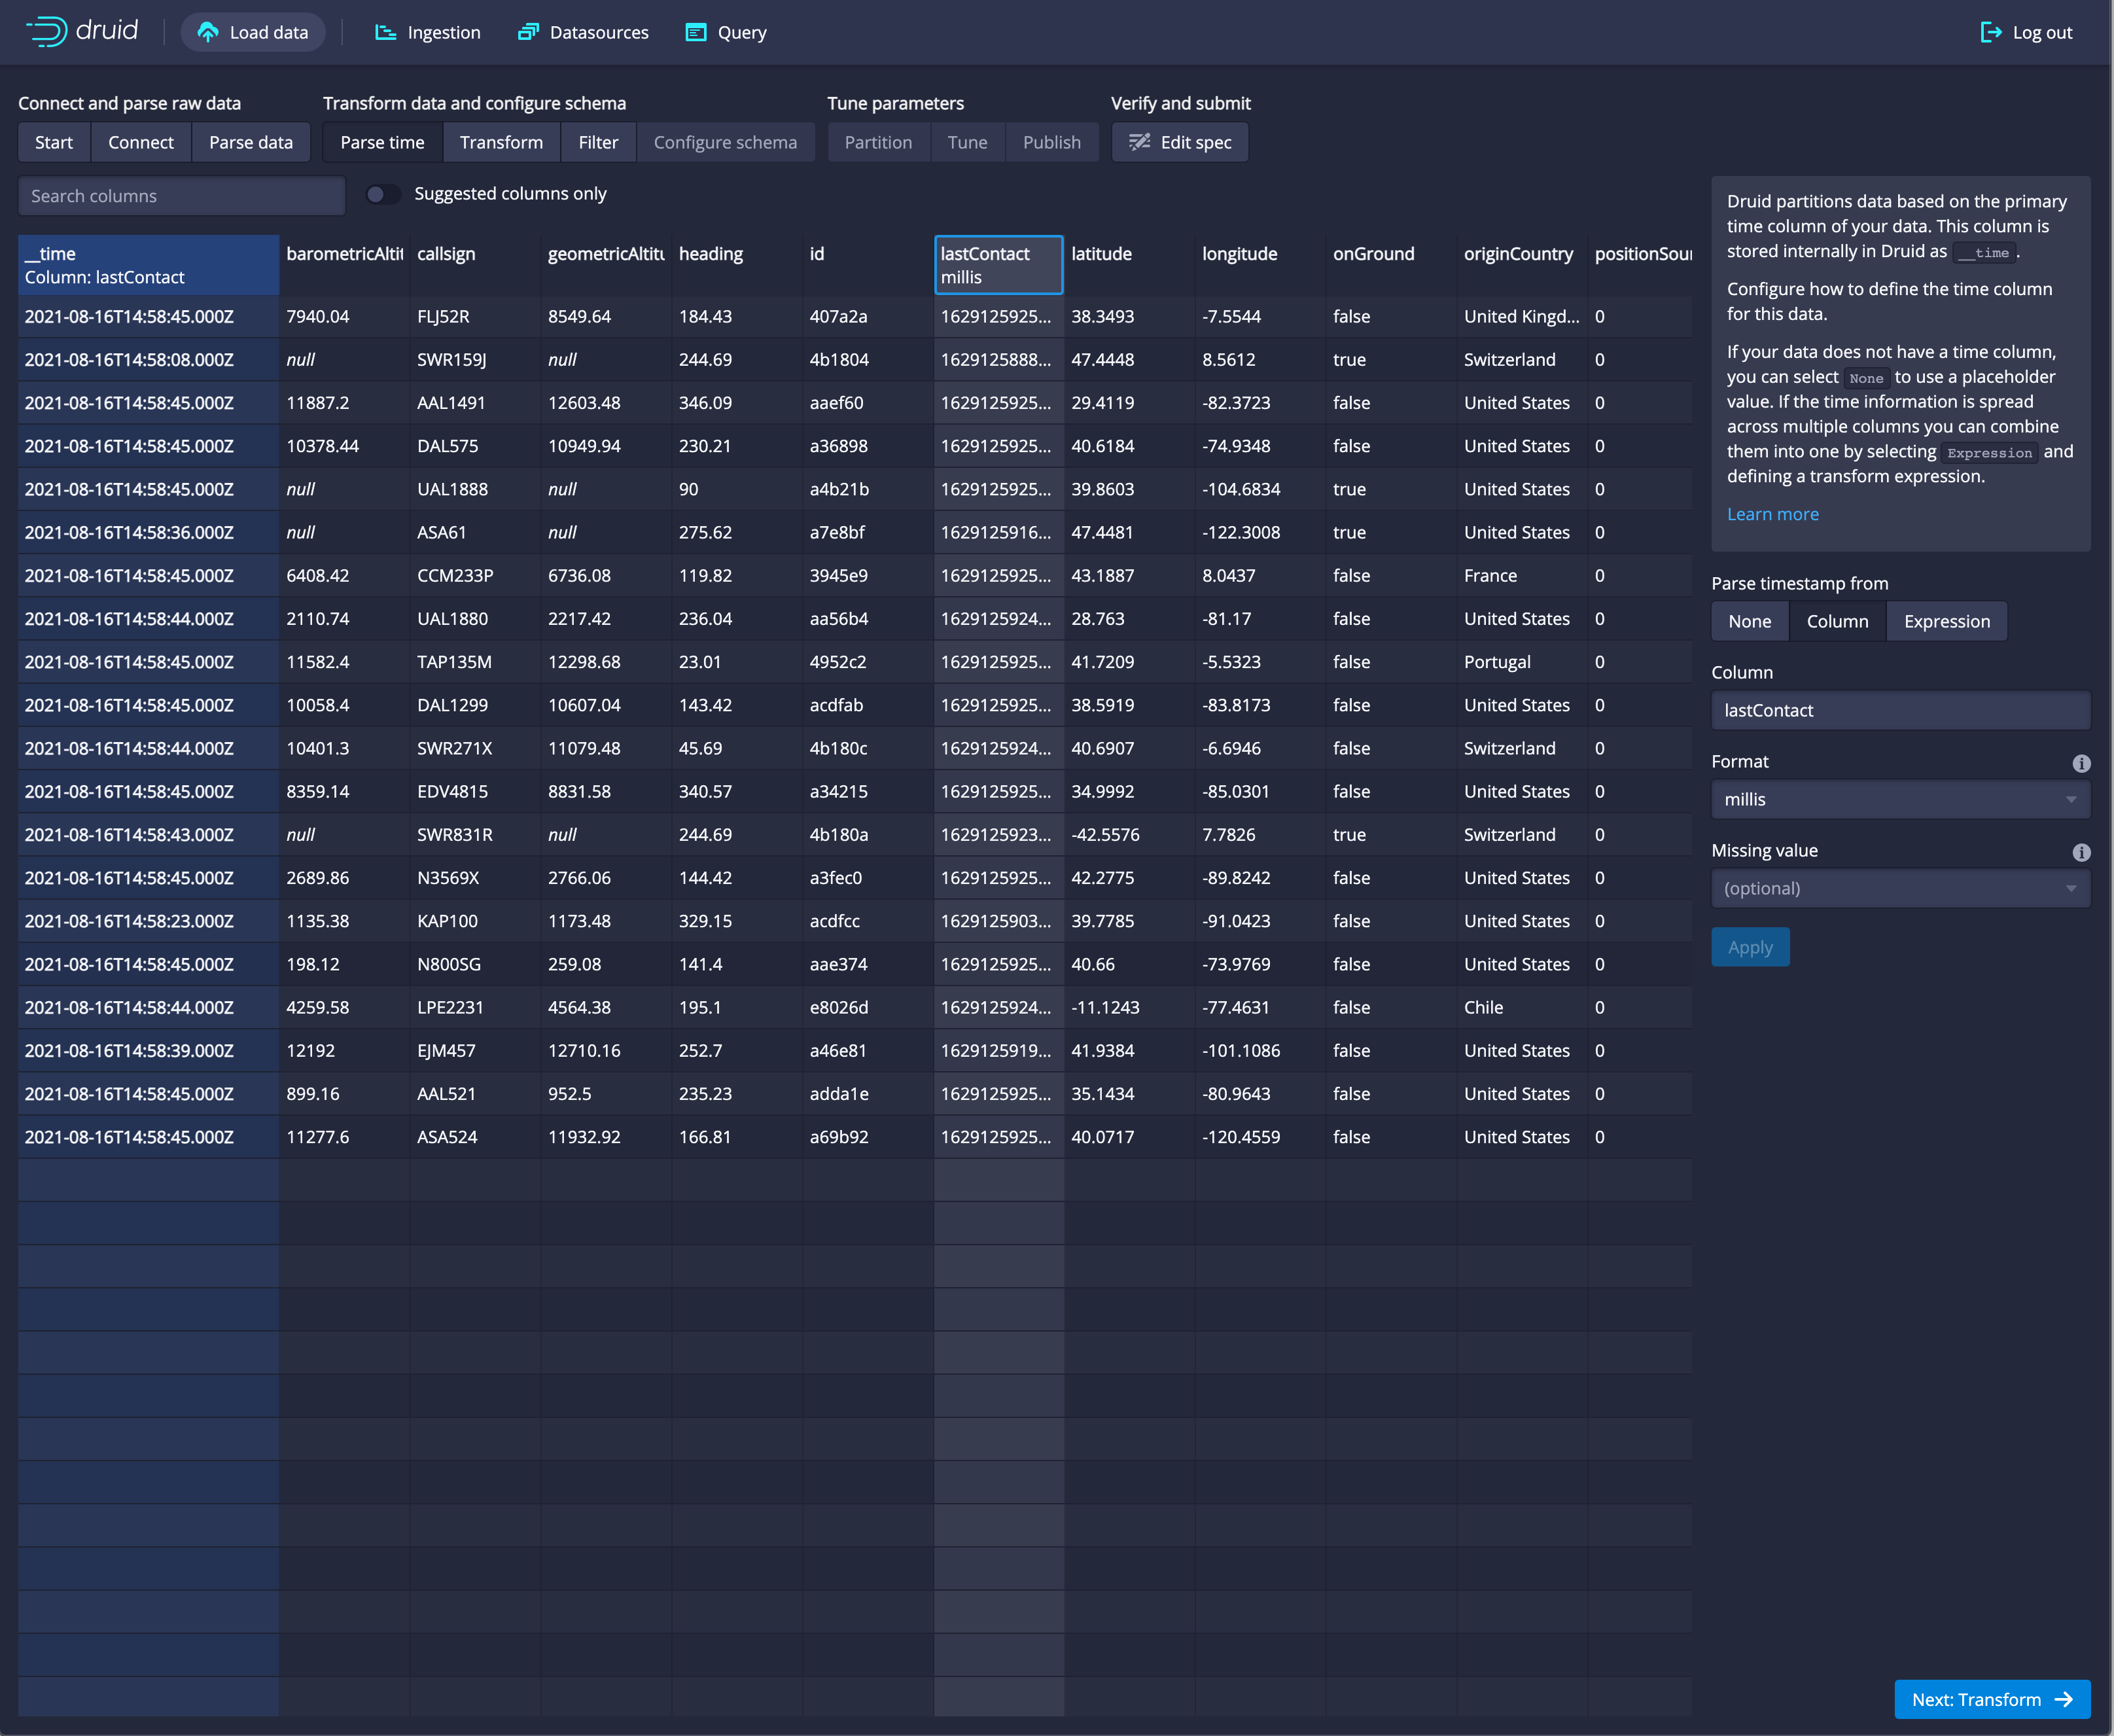Click the arrow icon on Next: Transform
The image size is (2114, 1736).
pyautogui.click(x=2063, y=1699)
